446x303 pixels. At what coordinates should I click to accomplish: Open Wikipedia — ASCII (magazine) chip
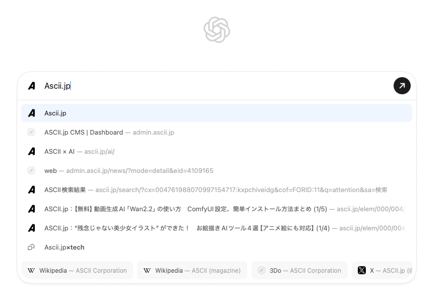pos(193,270)
